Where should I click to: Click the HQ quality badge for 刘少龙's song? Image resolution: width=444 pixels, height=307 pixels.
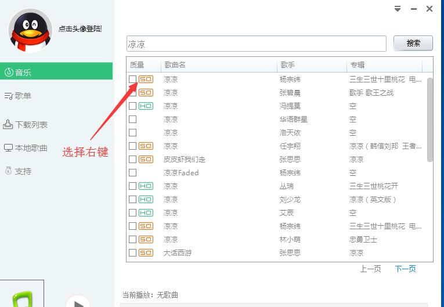(146, 199)
